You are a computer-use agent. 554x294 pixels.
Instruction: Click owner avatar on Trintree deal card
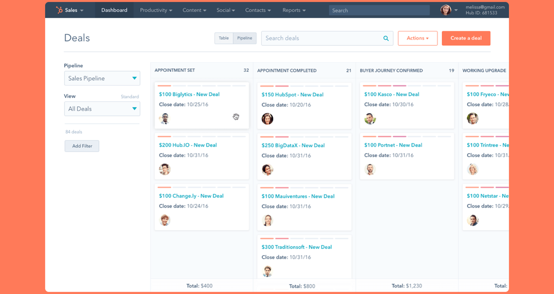point(473,169)
